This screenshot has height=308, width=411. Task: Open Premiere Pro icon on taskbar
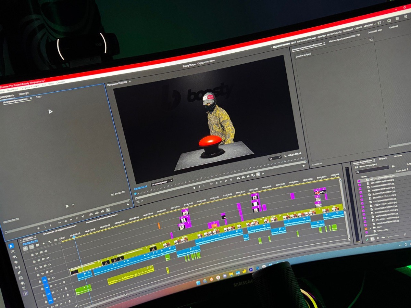point(251,270)
